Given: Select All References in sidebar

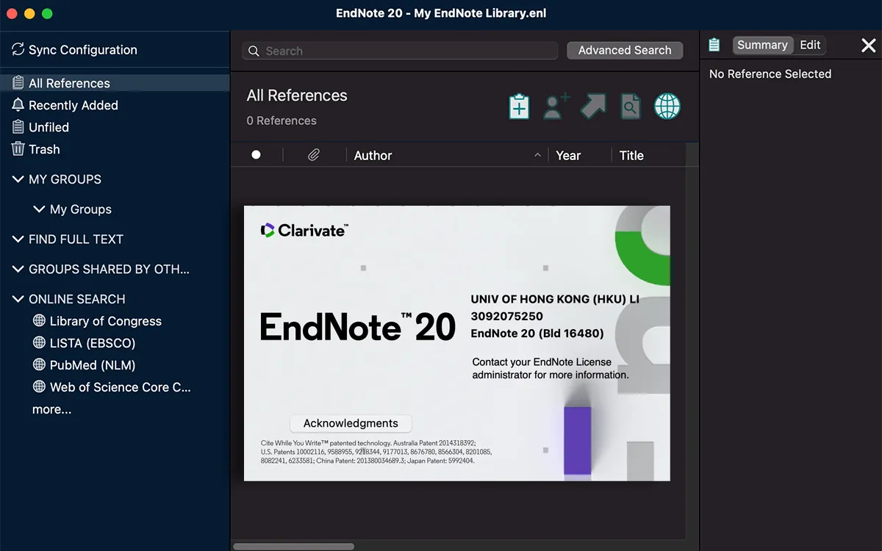Looking at the screenshot, I should 115,83.
